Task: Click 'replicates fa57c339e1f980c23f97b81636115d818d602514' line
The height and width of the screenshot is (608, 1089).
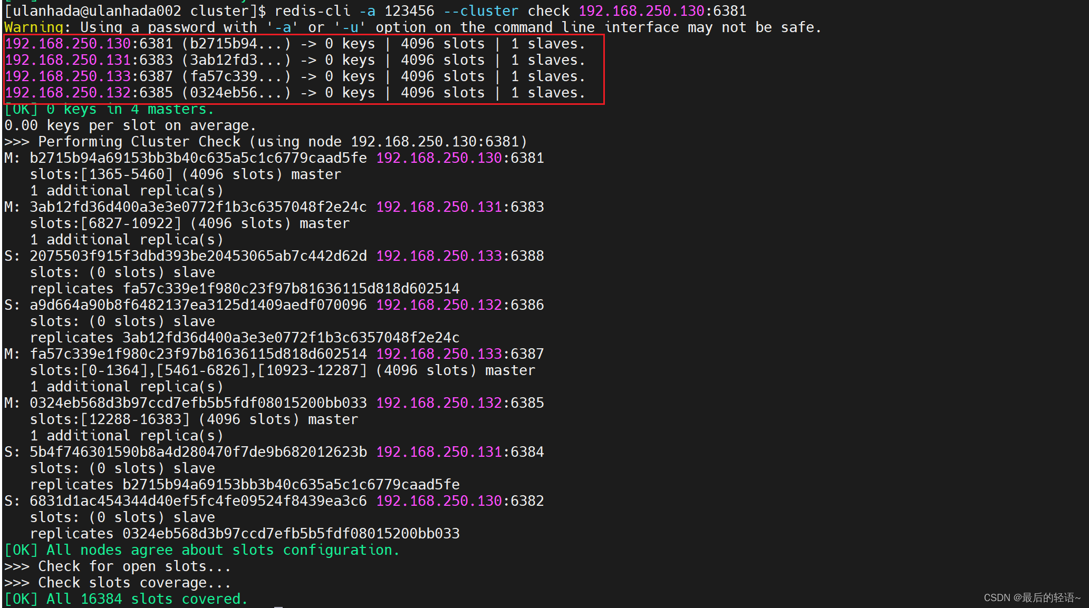Action: tap(245, 289)
